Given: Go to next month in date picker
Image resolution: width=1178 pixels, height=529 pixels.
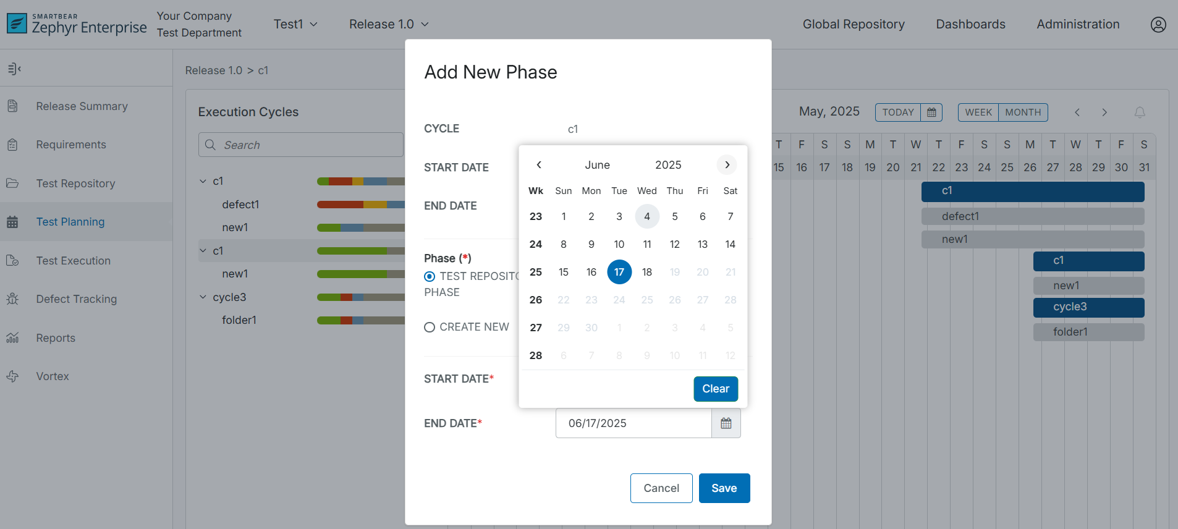Looking at the screenshot, I should pos(727,164).
